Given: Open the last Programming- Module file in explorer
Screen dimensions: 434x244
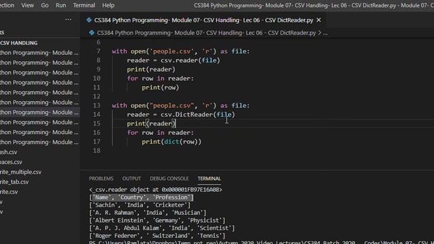Looking at the screenshot, I should (40, 142).
